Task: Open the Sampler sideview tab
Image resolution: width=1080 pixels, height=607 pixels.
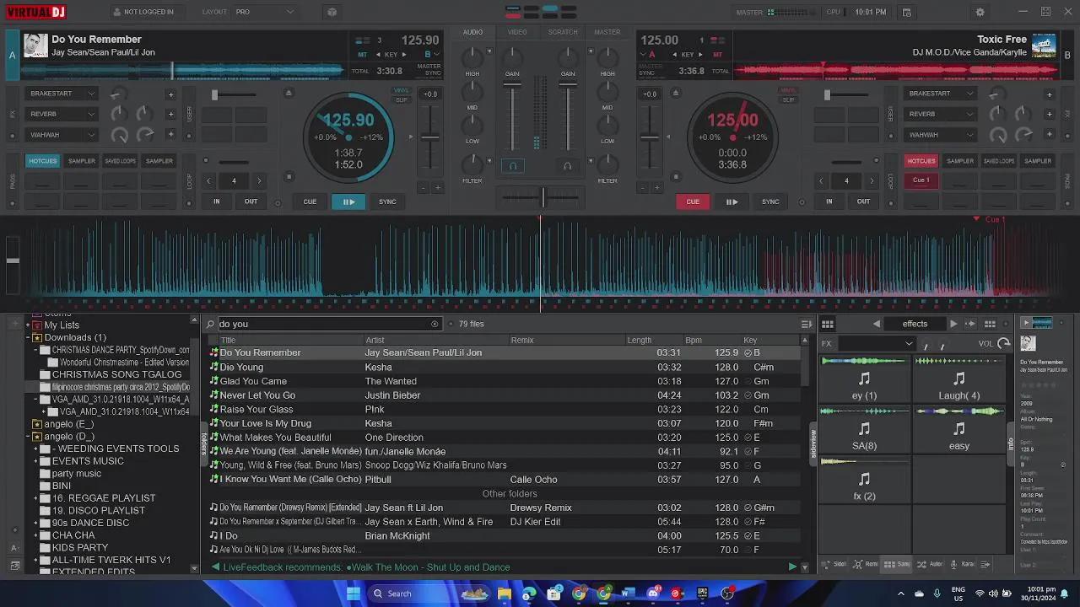Action: (x=896, y=564)
